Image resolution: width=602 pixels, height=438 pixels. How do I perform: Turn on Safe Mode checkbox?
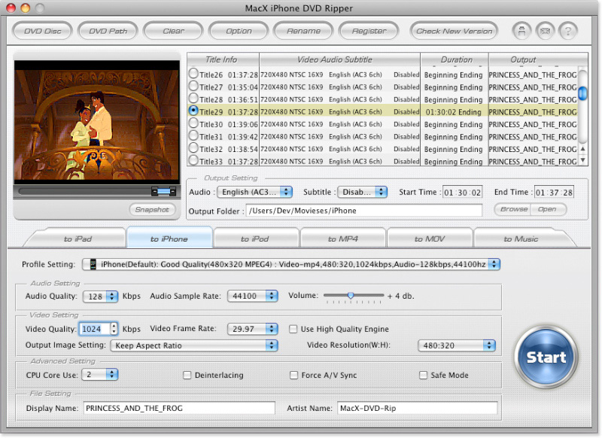pyautogui.click(x=424, y=375)
